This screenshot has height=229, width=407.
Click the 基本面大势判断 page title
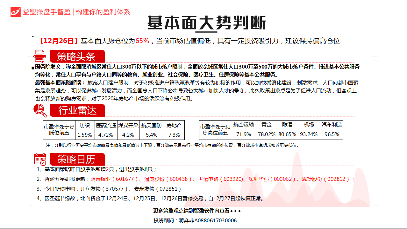206,23
